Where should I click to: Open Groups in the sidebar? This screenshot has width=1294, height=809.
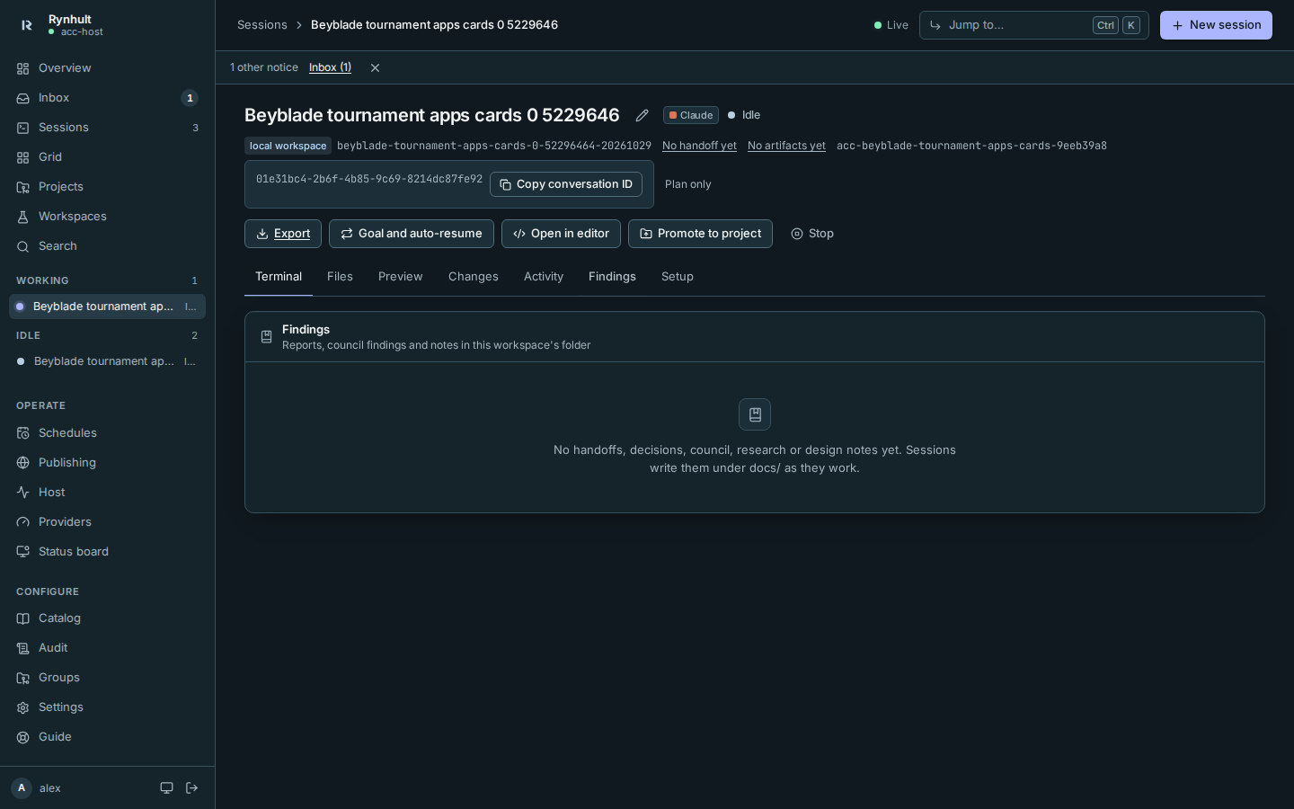pos(107,678)
